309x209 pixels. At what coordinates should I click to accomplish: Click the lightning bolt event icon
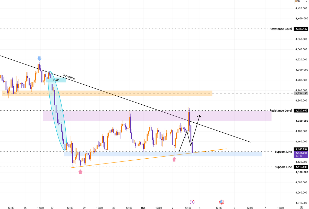(x=192, y=202)
